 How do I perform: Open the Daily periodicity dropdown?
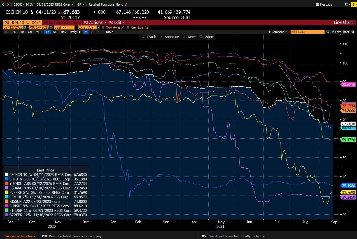[75, 32]
